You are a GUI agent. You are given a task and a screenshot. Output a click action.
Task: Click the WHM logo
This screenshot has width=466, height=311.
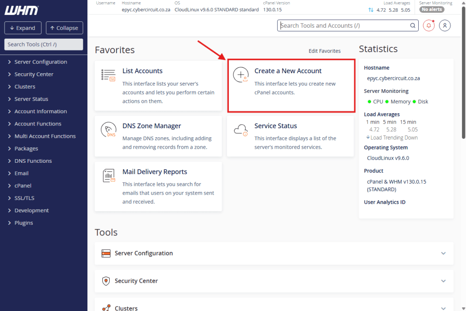tap(22, 10)
